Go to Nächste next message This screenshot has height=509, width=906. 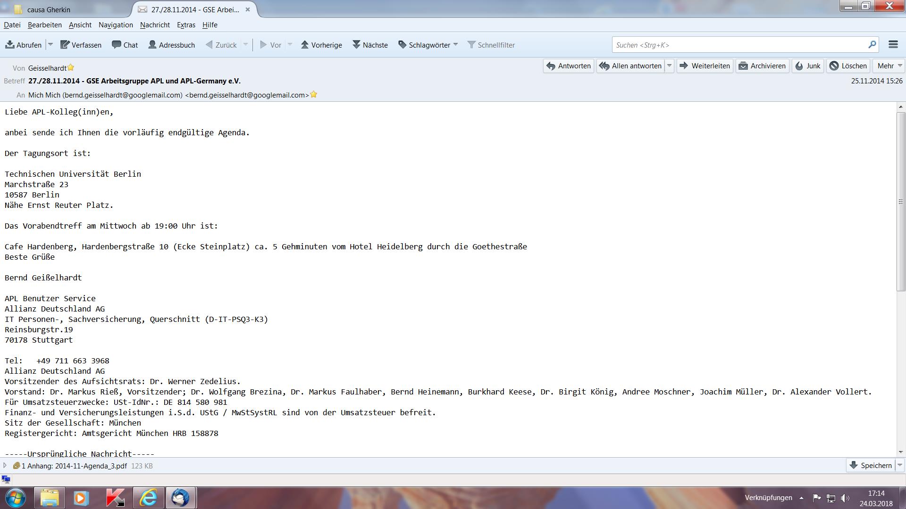point(370,45)
